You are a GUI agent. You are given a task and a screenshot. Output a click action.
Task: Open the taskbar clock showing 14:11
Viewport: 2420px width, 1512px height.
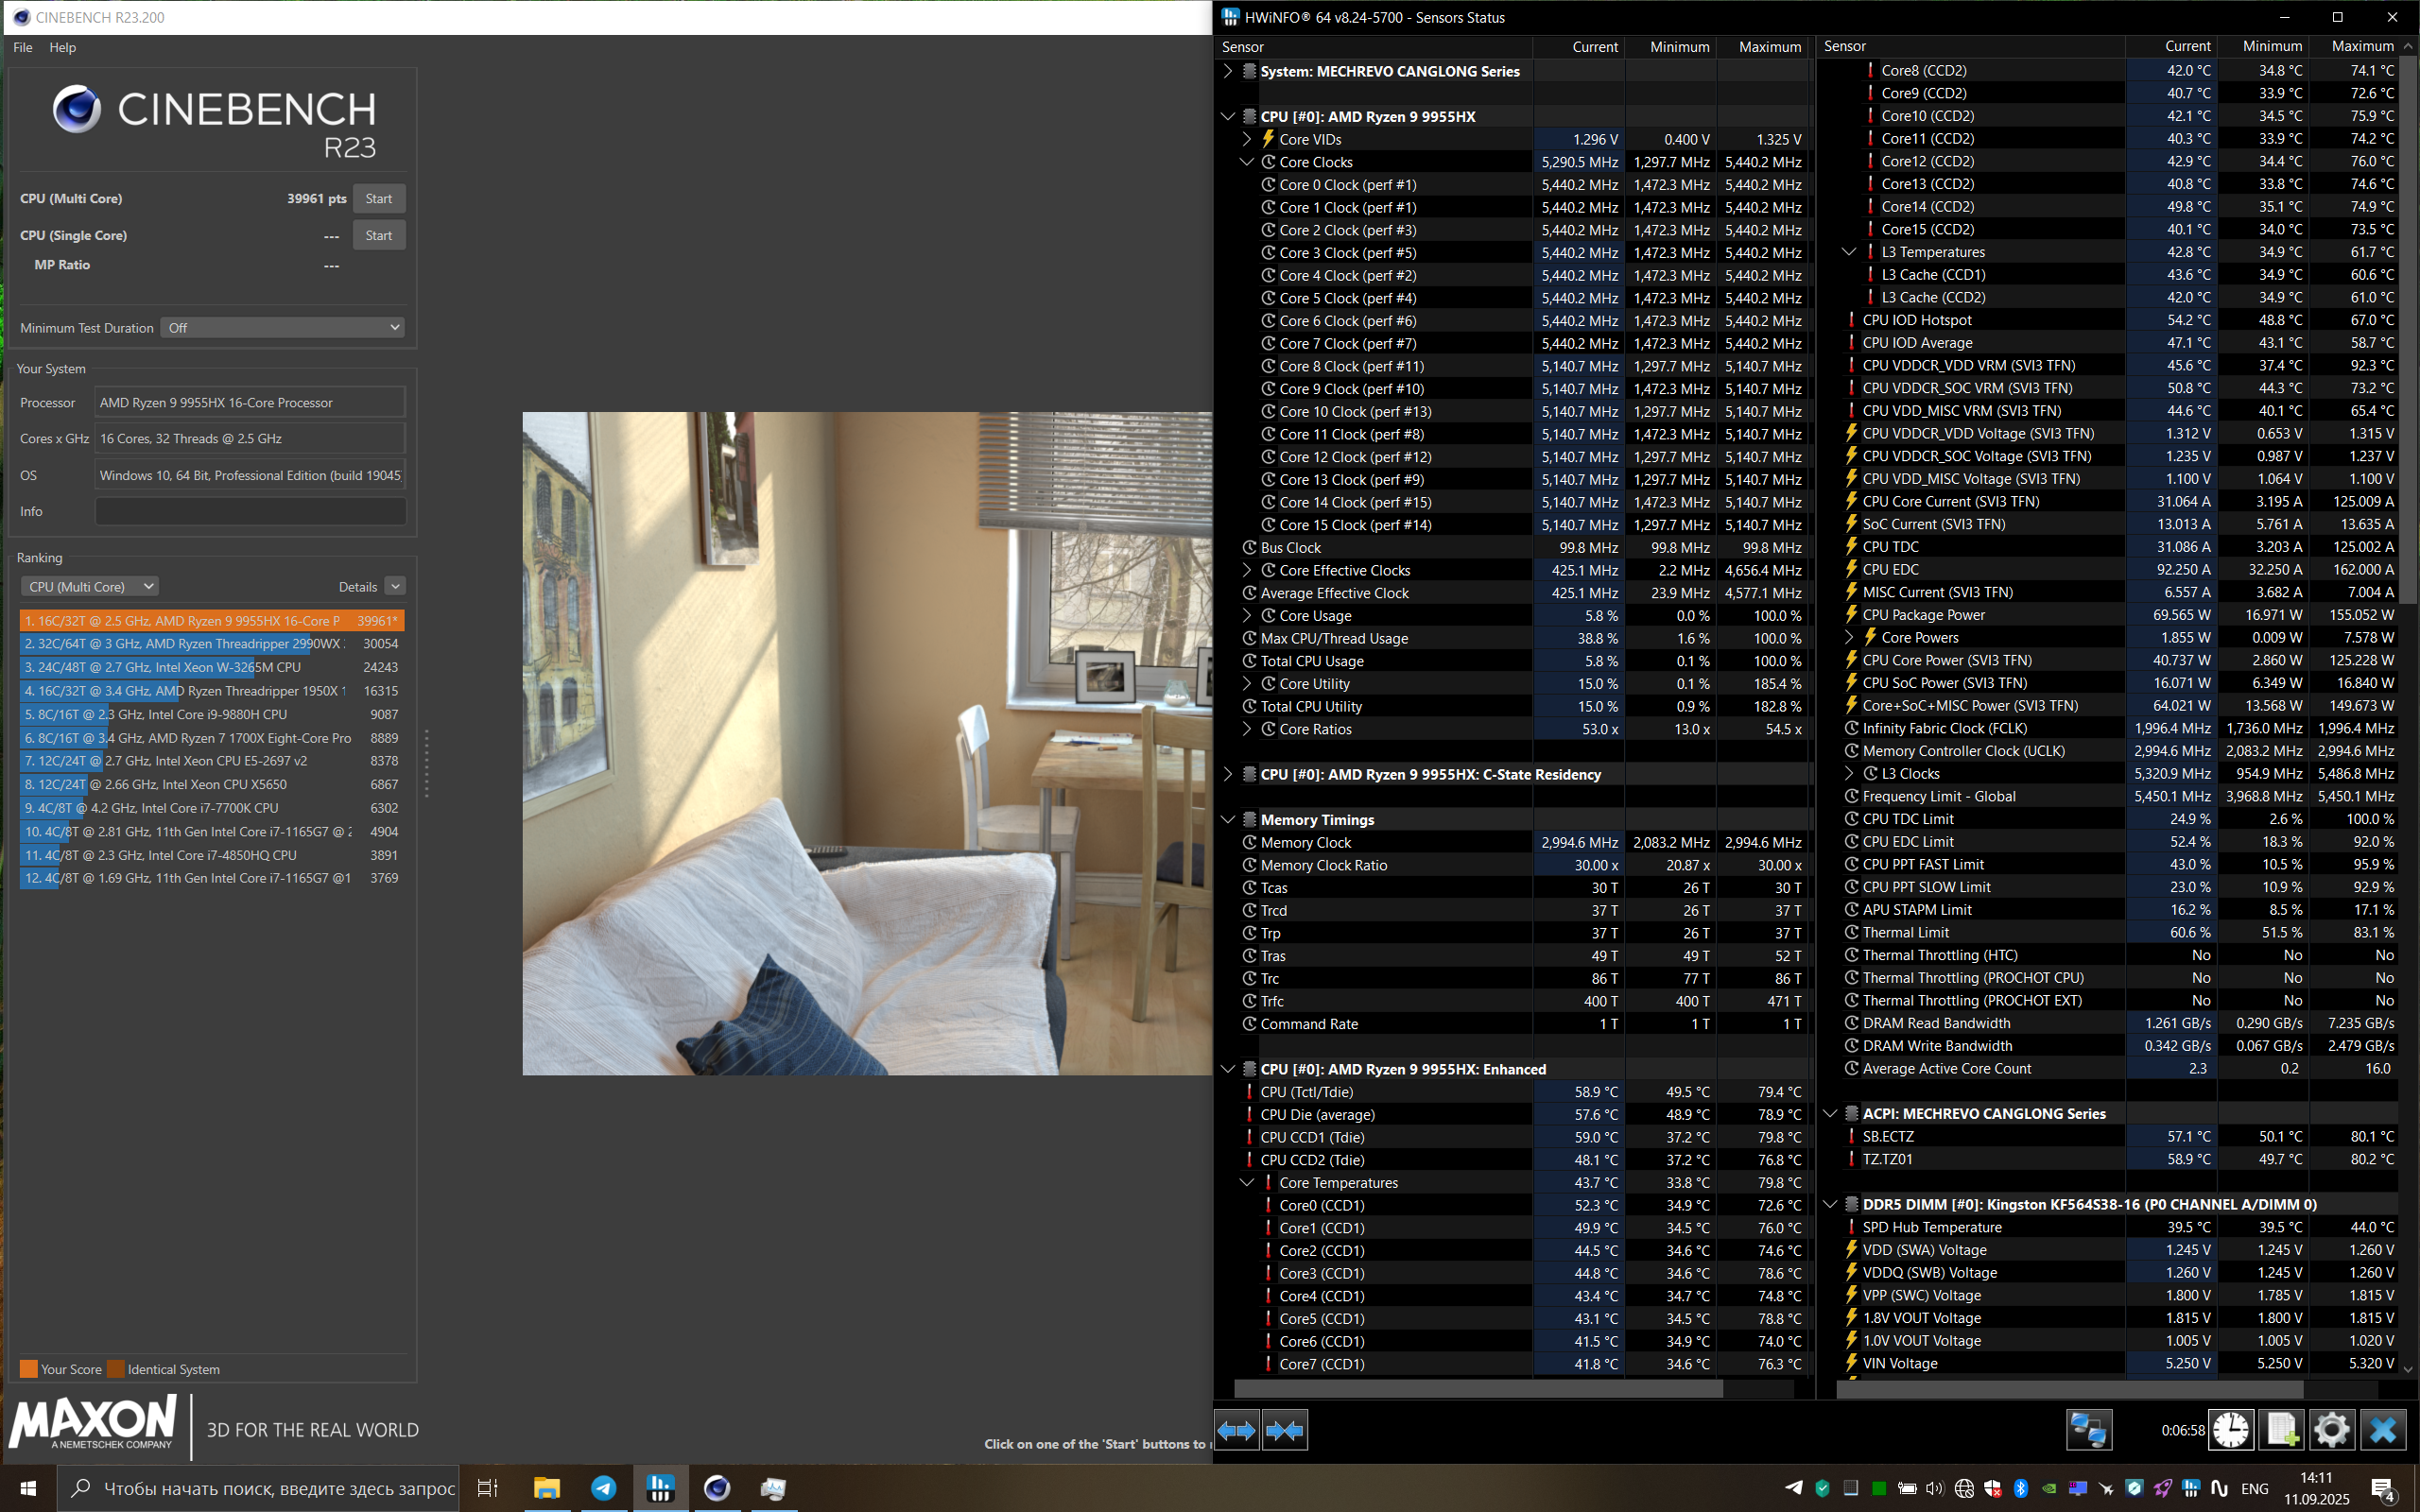tap(2316, 1488)
